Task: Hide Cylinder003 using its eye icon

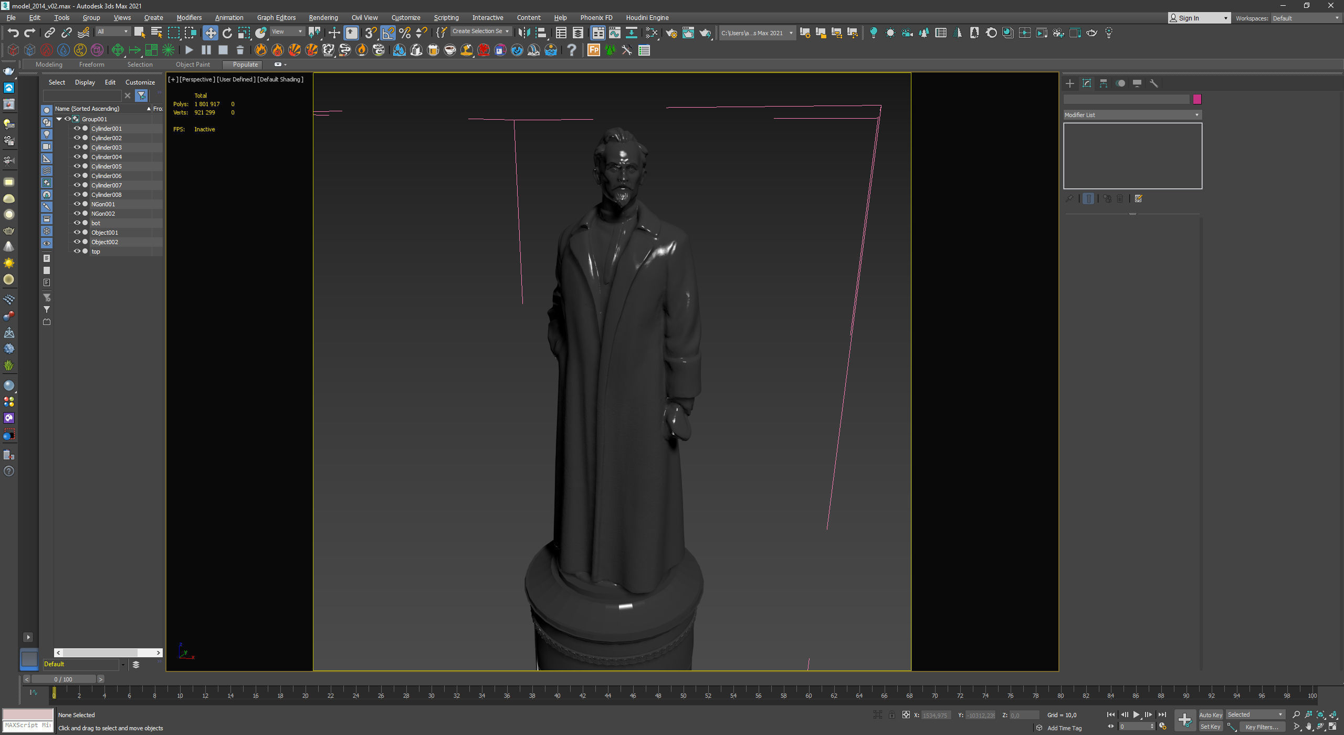Action: coord(77,148)
